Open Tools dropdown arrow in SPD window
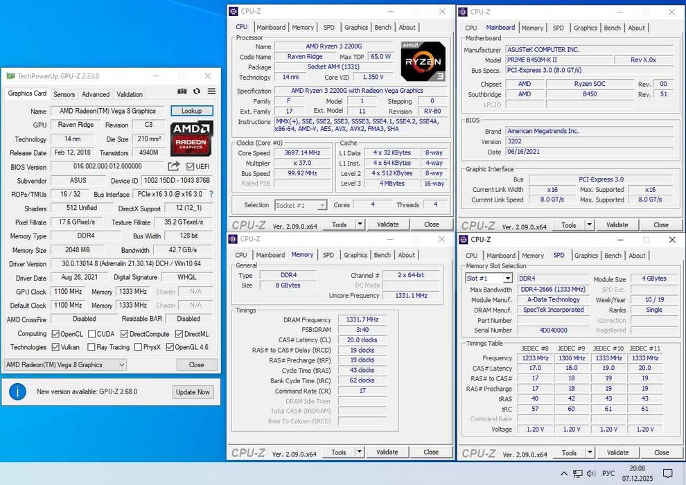 pyautogui.click(x=590, y=452)
